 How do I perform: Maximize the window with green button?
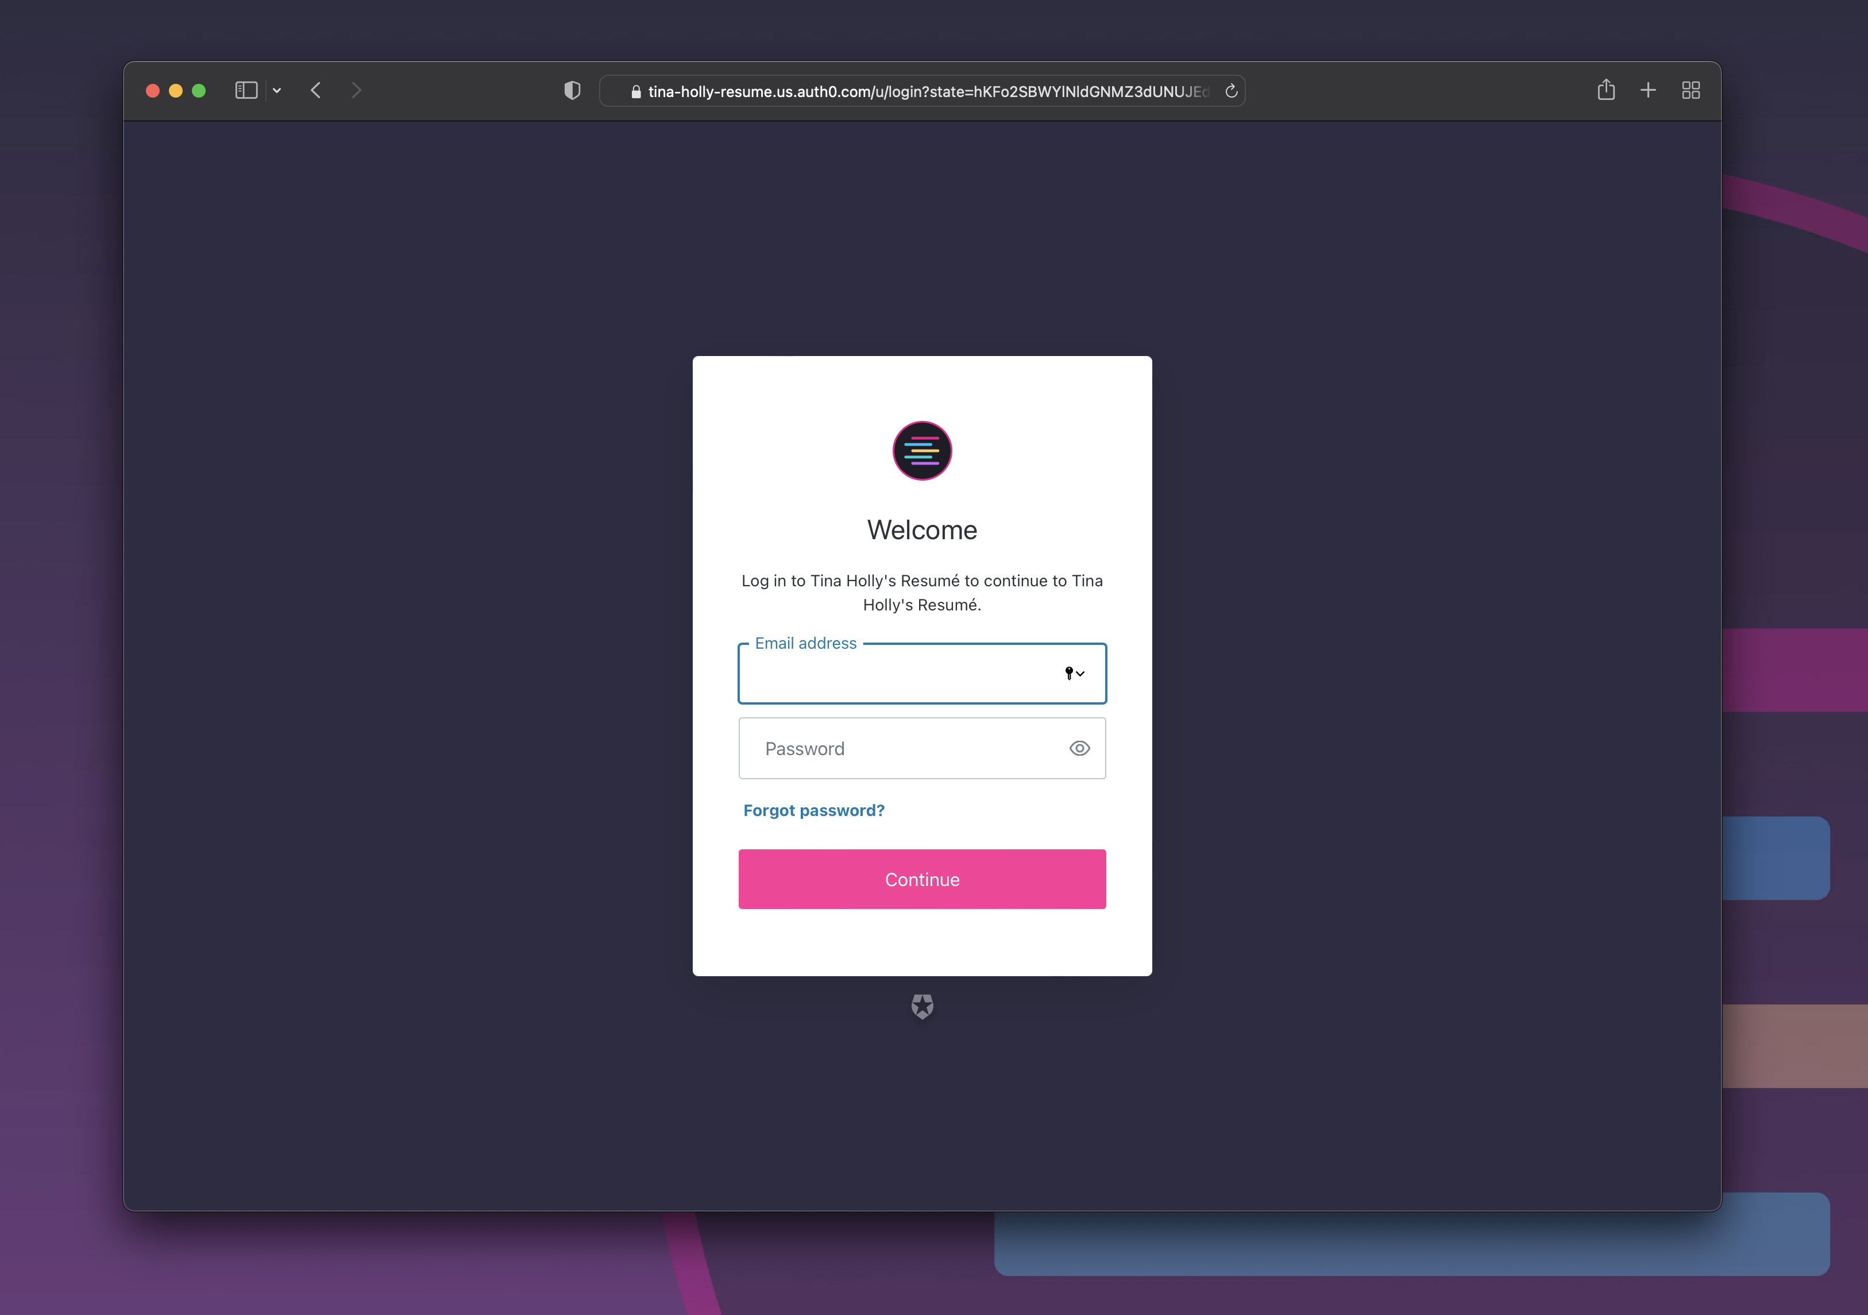click(199, 90)
